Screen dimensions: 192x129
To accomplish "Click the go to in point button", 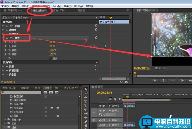I will pyautogui.click(x=182, y=81).
